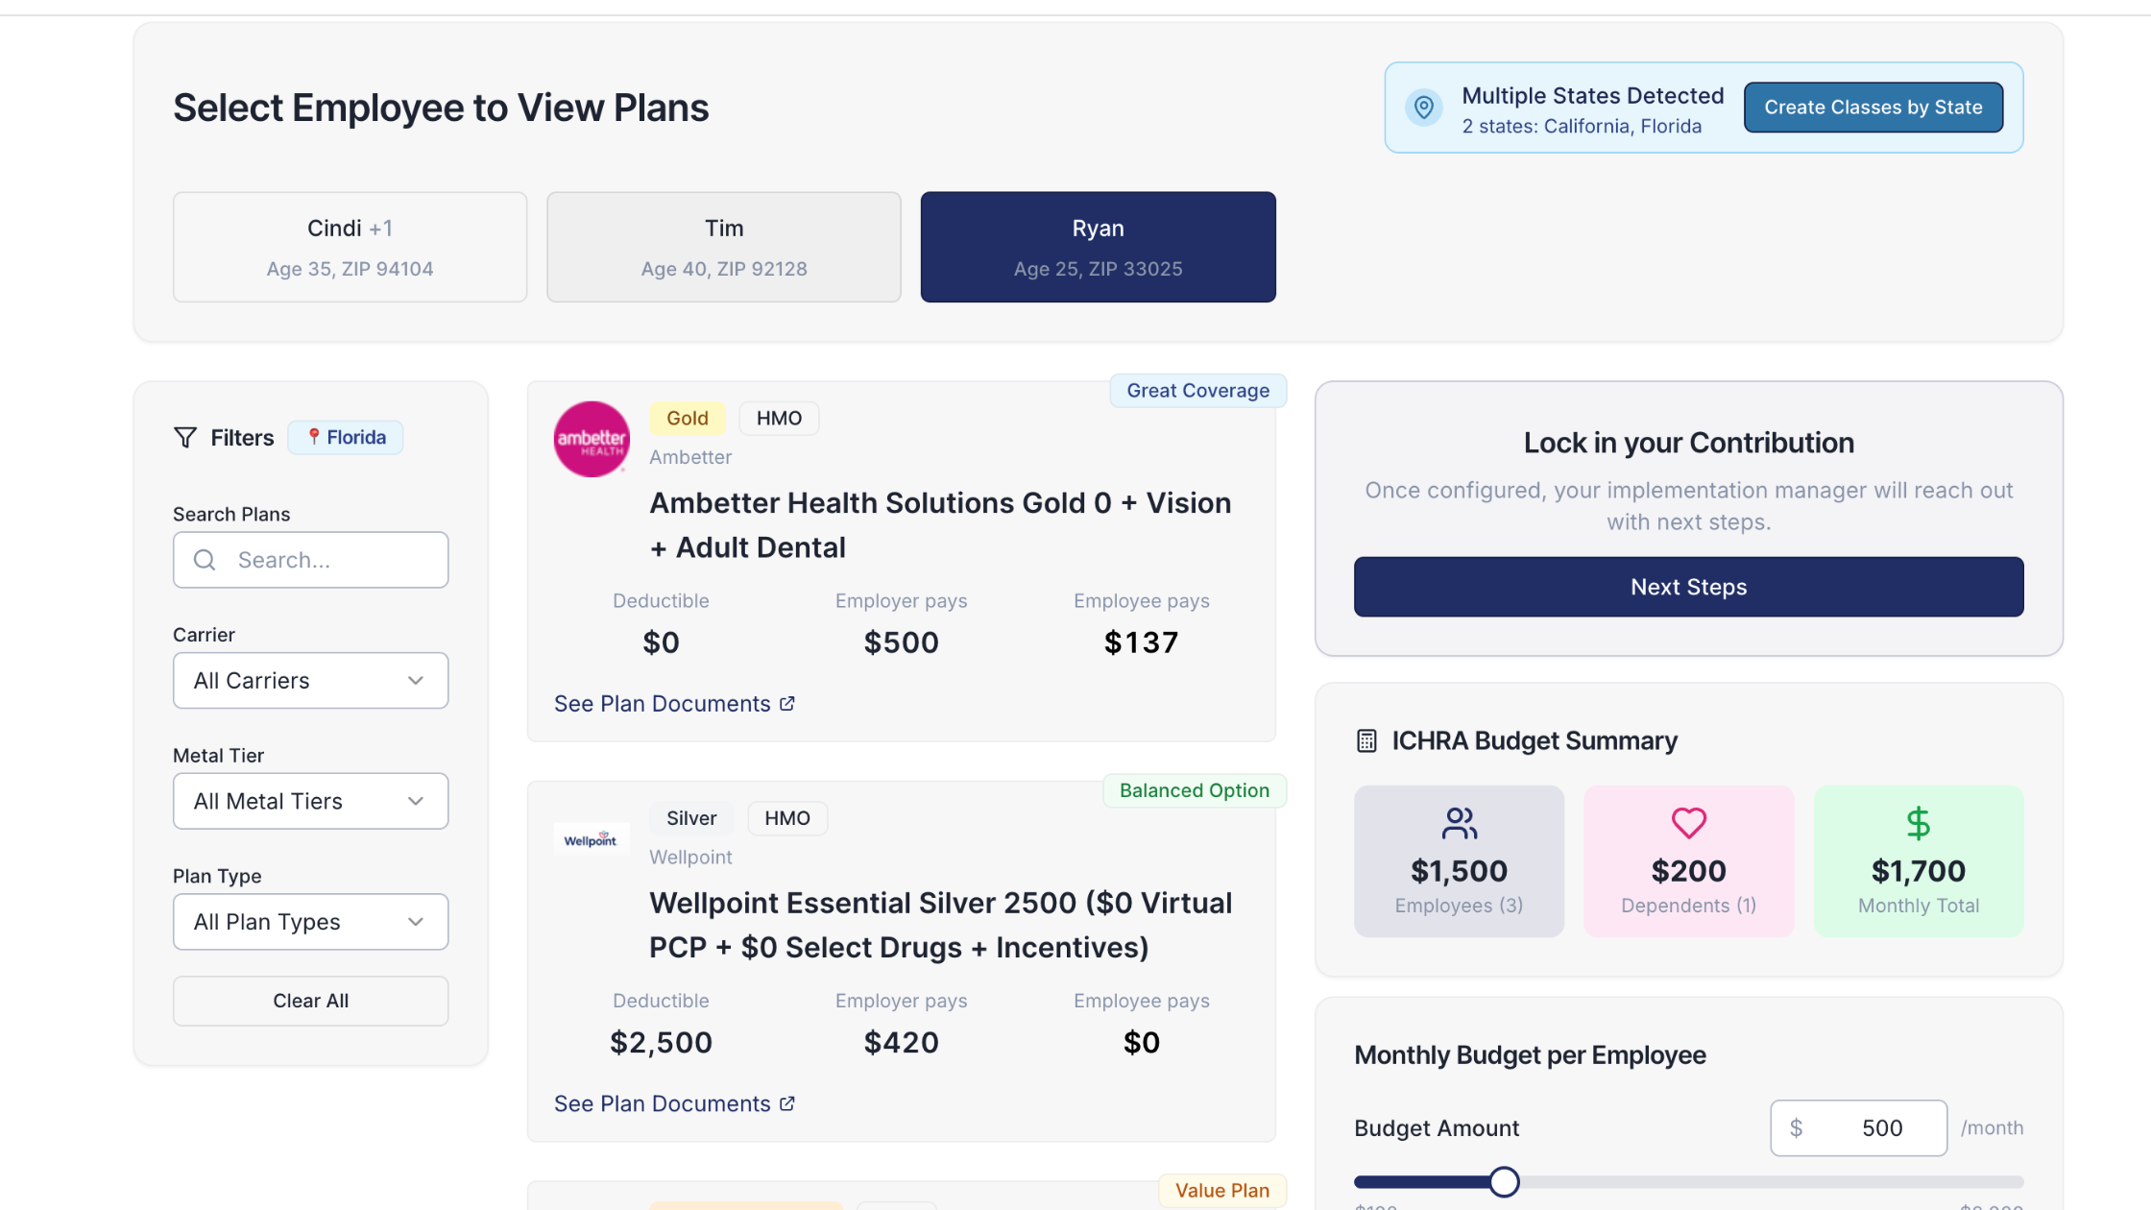Click the Next Steps button
Screen dimensions: 2151x1210
[x=1687, y=587]
